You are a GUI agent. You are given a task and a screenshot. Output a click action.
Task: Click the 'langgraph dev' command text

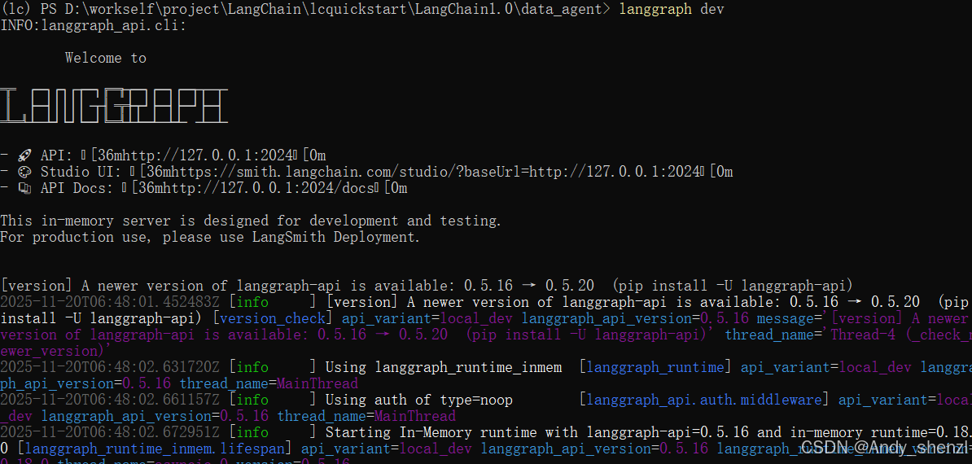pos(672,9)
